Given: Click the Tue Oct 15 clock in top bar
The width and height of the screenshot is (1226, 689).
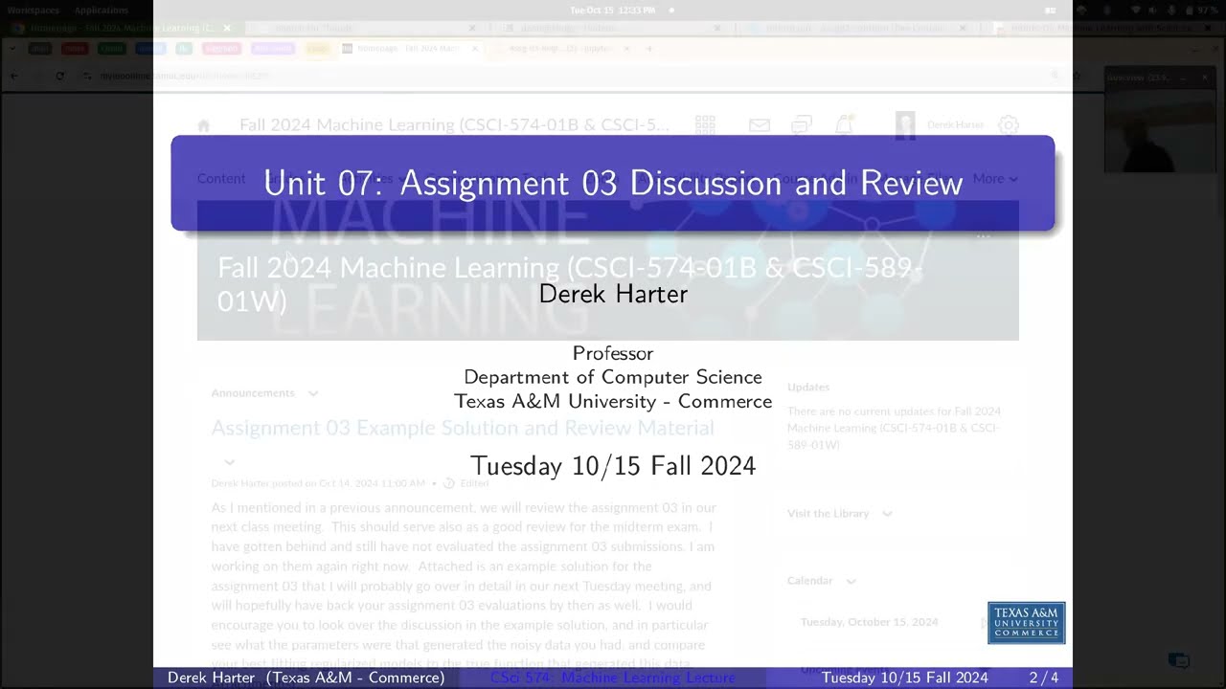Looking at the screenshot, I should (x=612, y=10).
